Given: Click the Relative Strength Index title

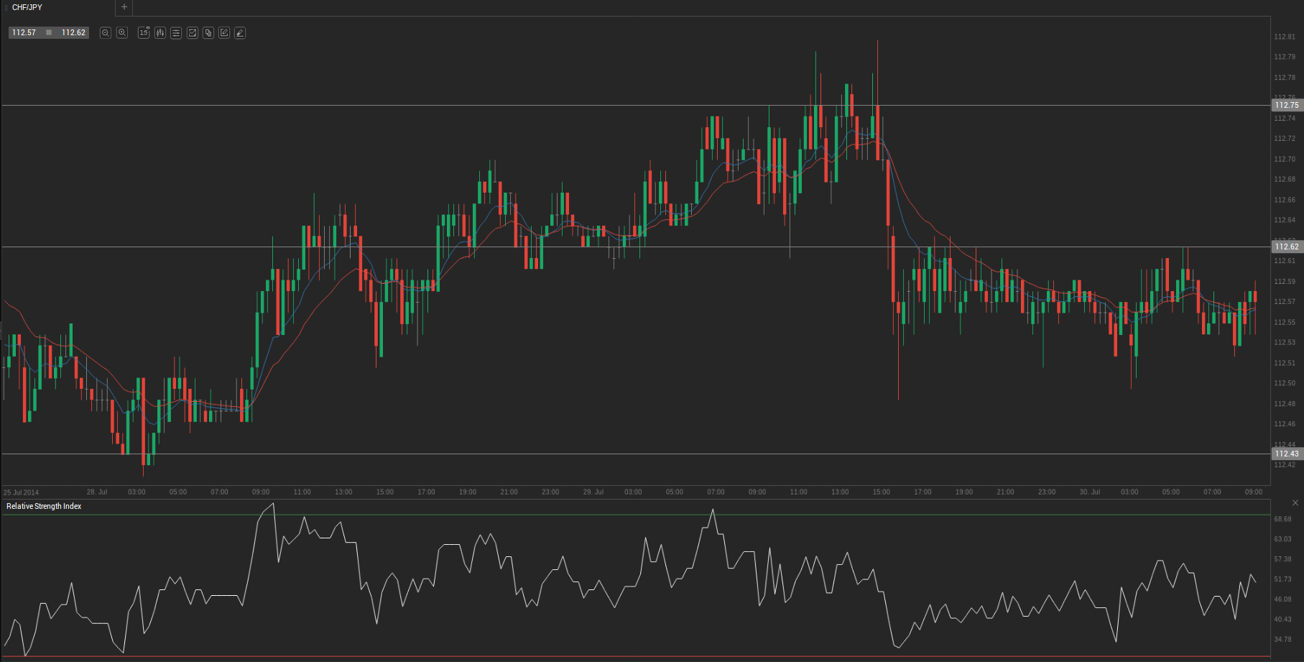Looking at the screenshot, I should click(44, 506).
